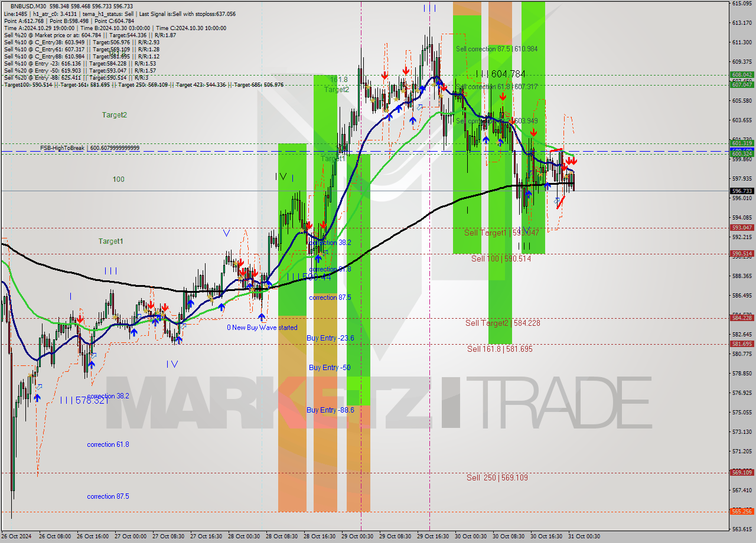Click the '31 Oct 00:30' time axis label
This screenshot has height=543, width=756.
[x=584, y=537]
